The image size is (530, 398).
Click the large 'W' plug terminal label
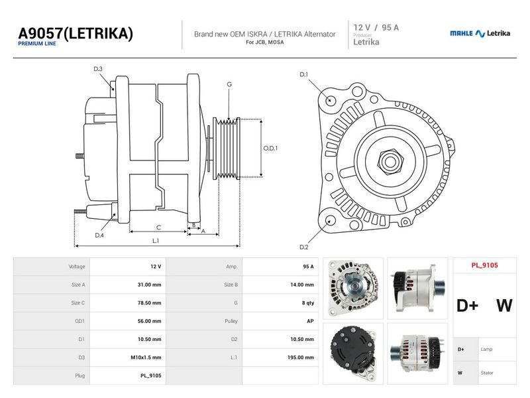504,305
